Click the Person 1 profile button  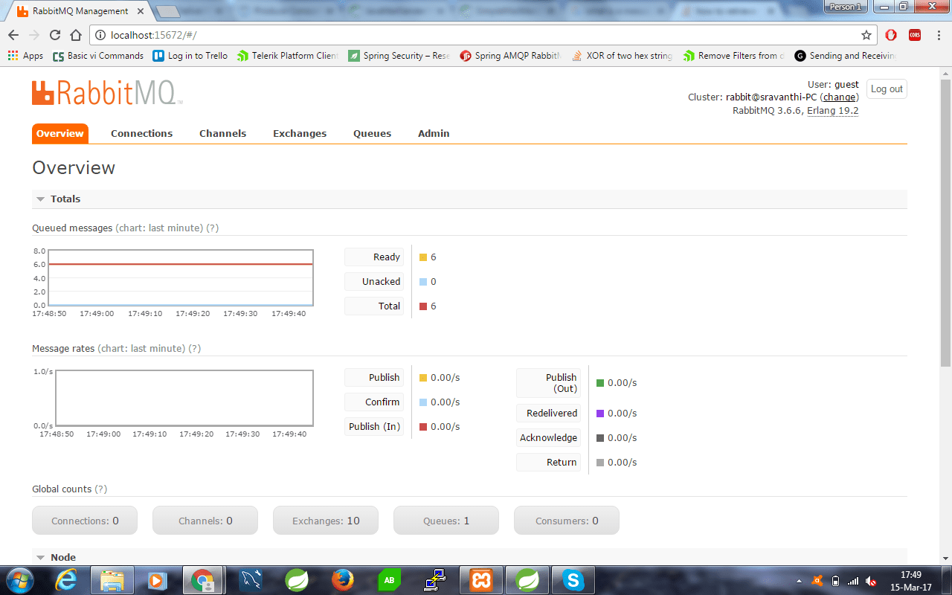click(x=846, y=6)
